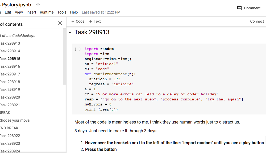Open the View menu
This screenshot has height=153, width=266.
pyautogui.click(x=19, y=12)
